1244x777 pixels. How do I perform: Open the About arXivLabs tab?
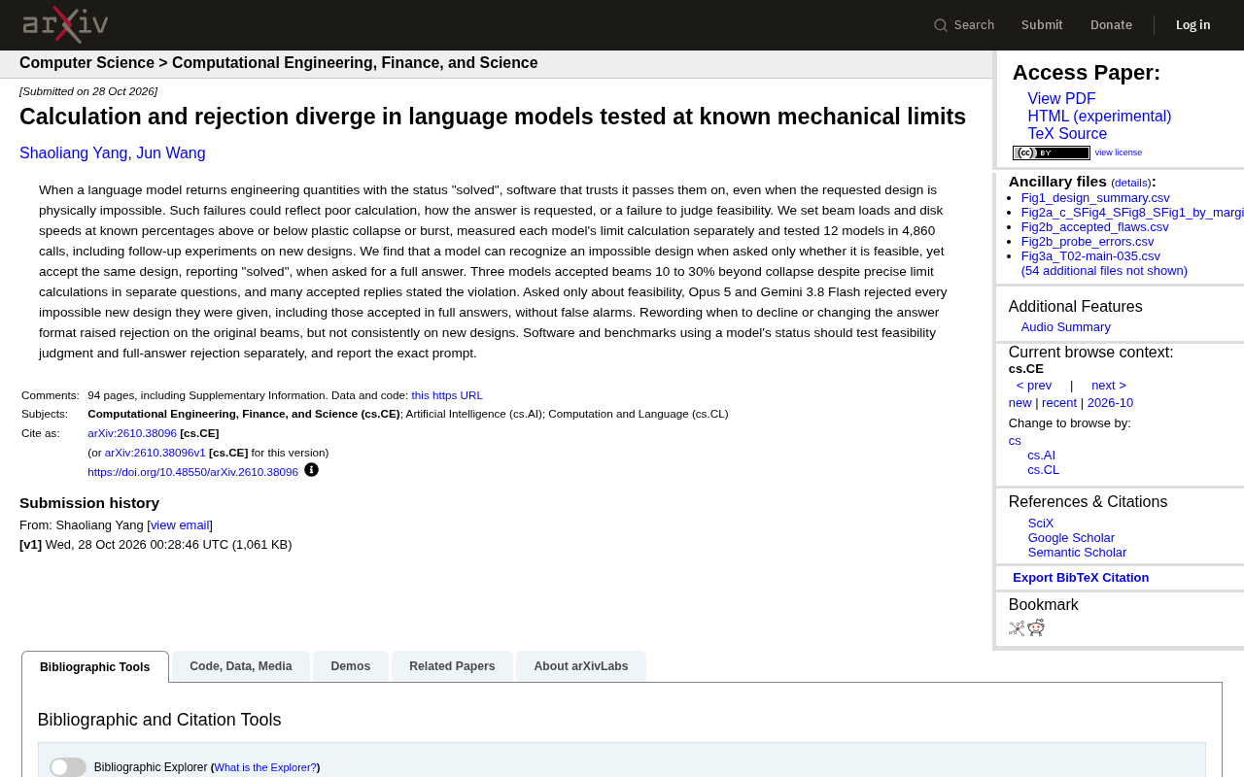pyautogui.click(x=581, y=666)
